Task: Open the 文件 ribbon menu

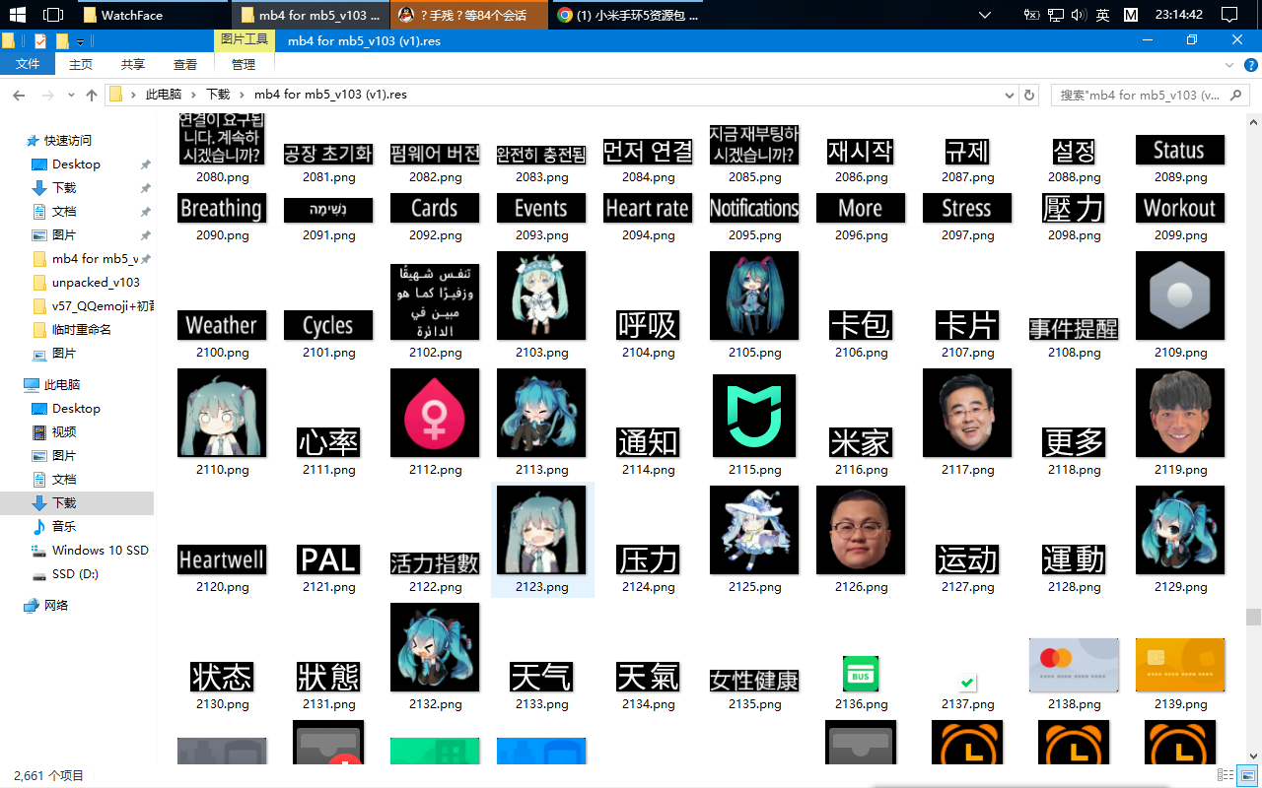Action: coord(29,64)
